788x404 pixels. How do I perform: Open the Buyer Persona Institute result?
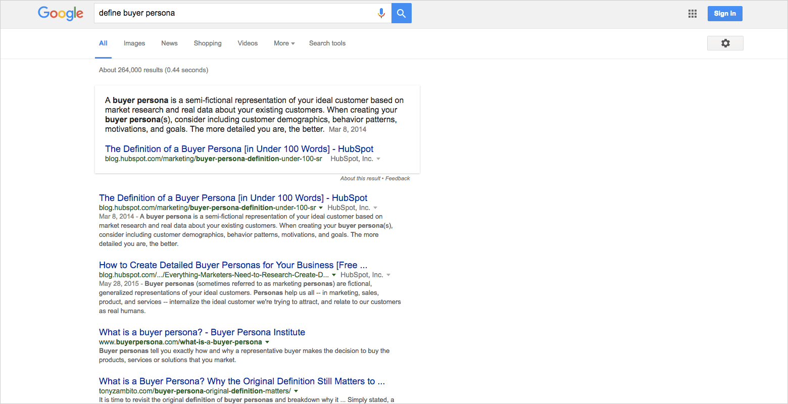(202, 332)
